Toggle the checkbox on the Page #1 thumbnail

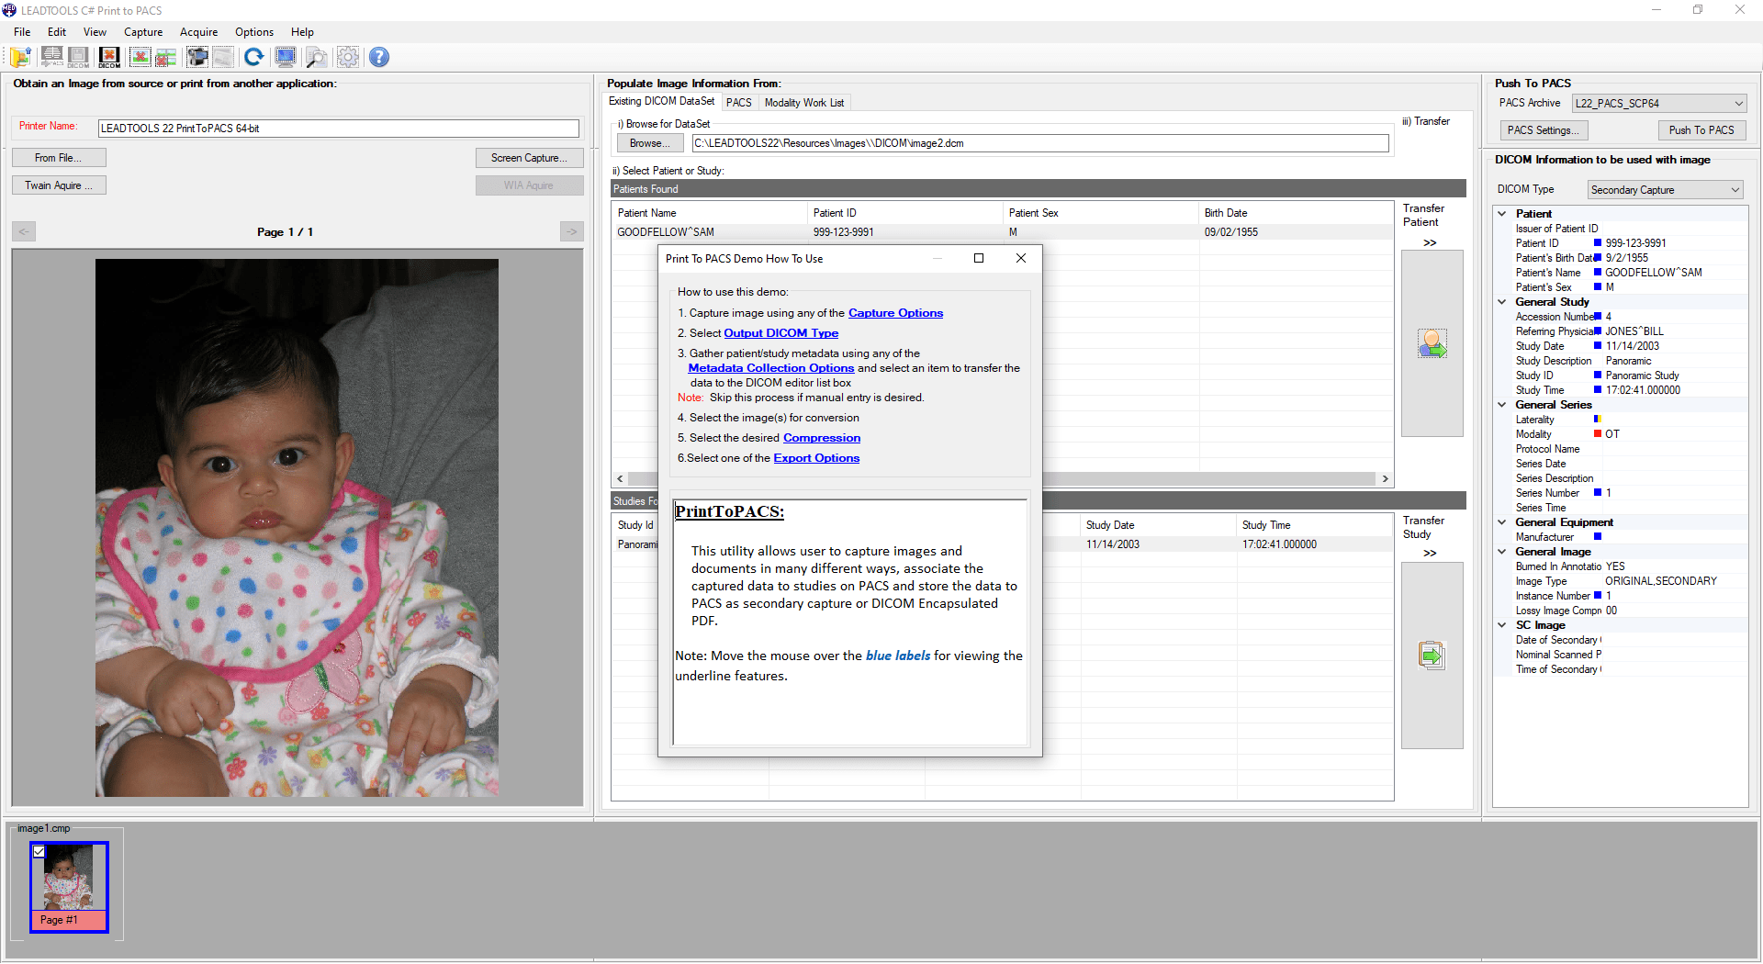point(39,852)
